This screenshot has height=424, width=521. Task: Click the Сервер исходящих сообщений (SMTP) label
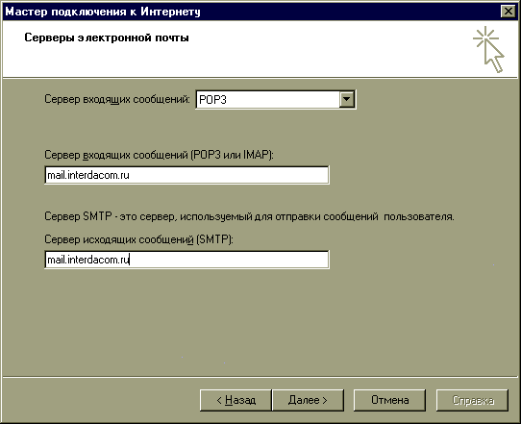(138, 239)
